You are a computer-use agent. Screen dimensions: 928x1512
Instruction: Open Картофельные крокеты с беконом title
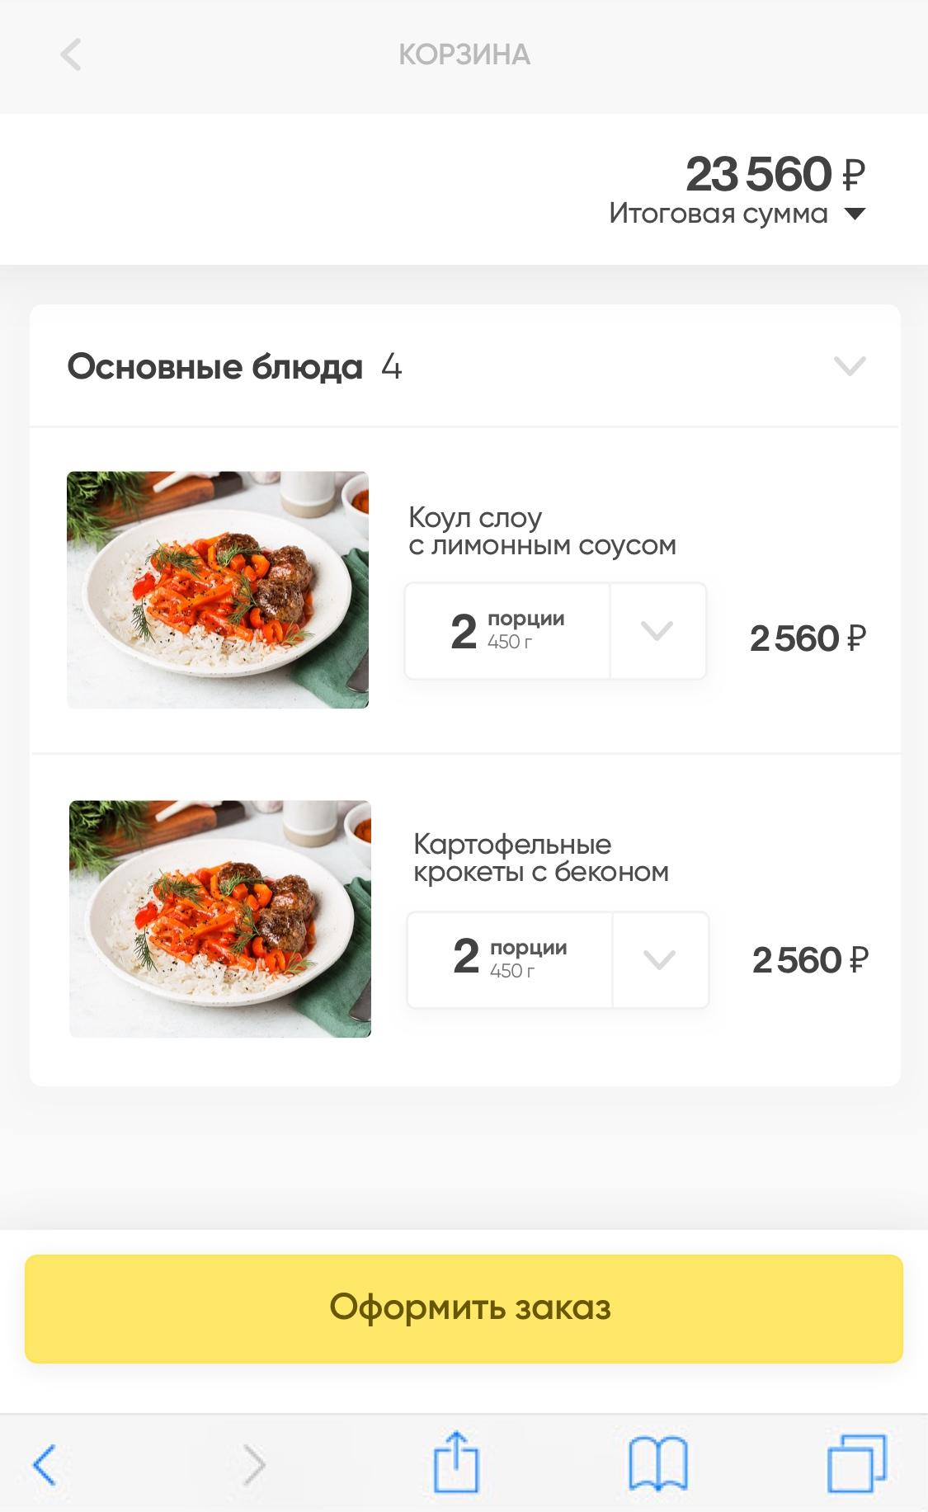(x=540, y=858)
